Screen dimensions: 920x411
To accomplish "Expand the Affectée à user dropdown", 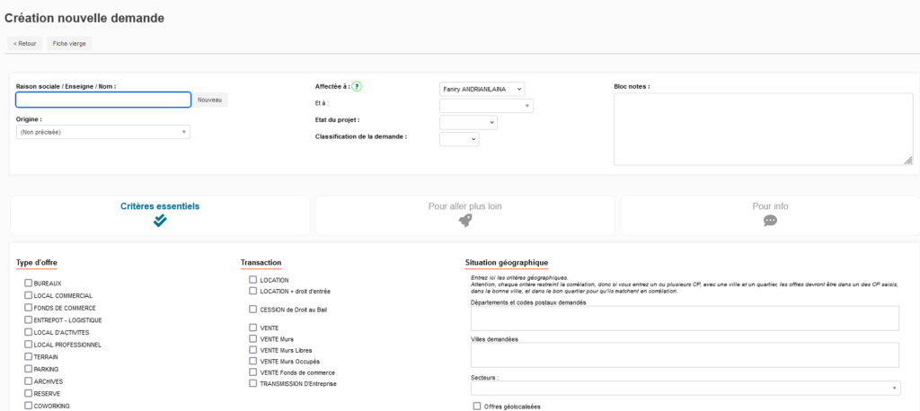I will [482, 89].
